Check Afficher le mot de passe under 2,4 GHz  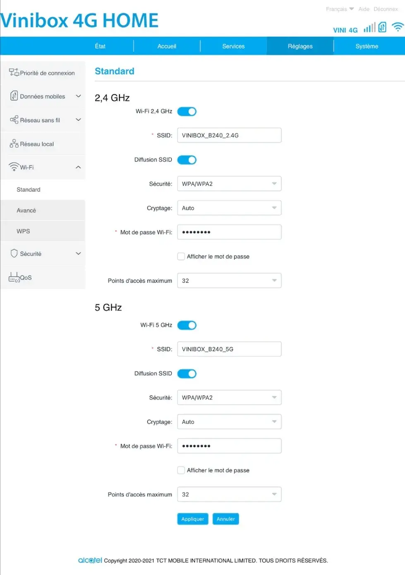tap(181, 257)
